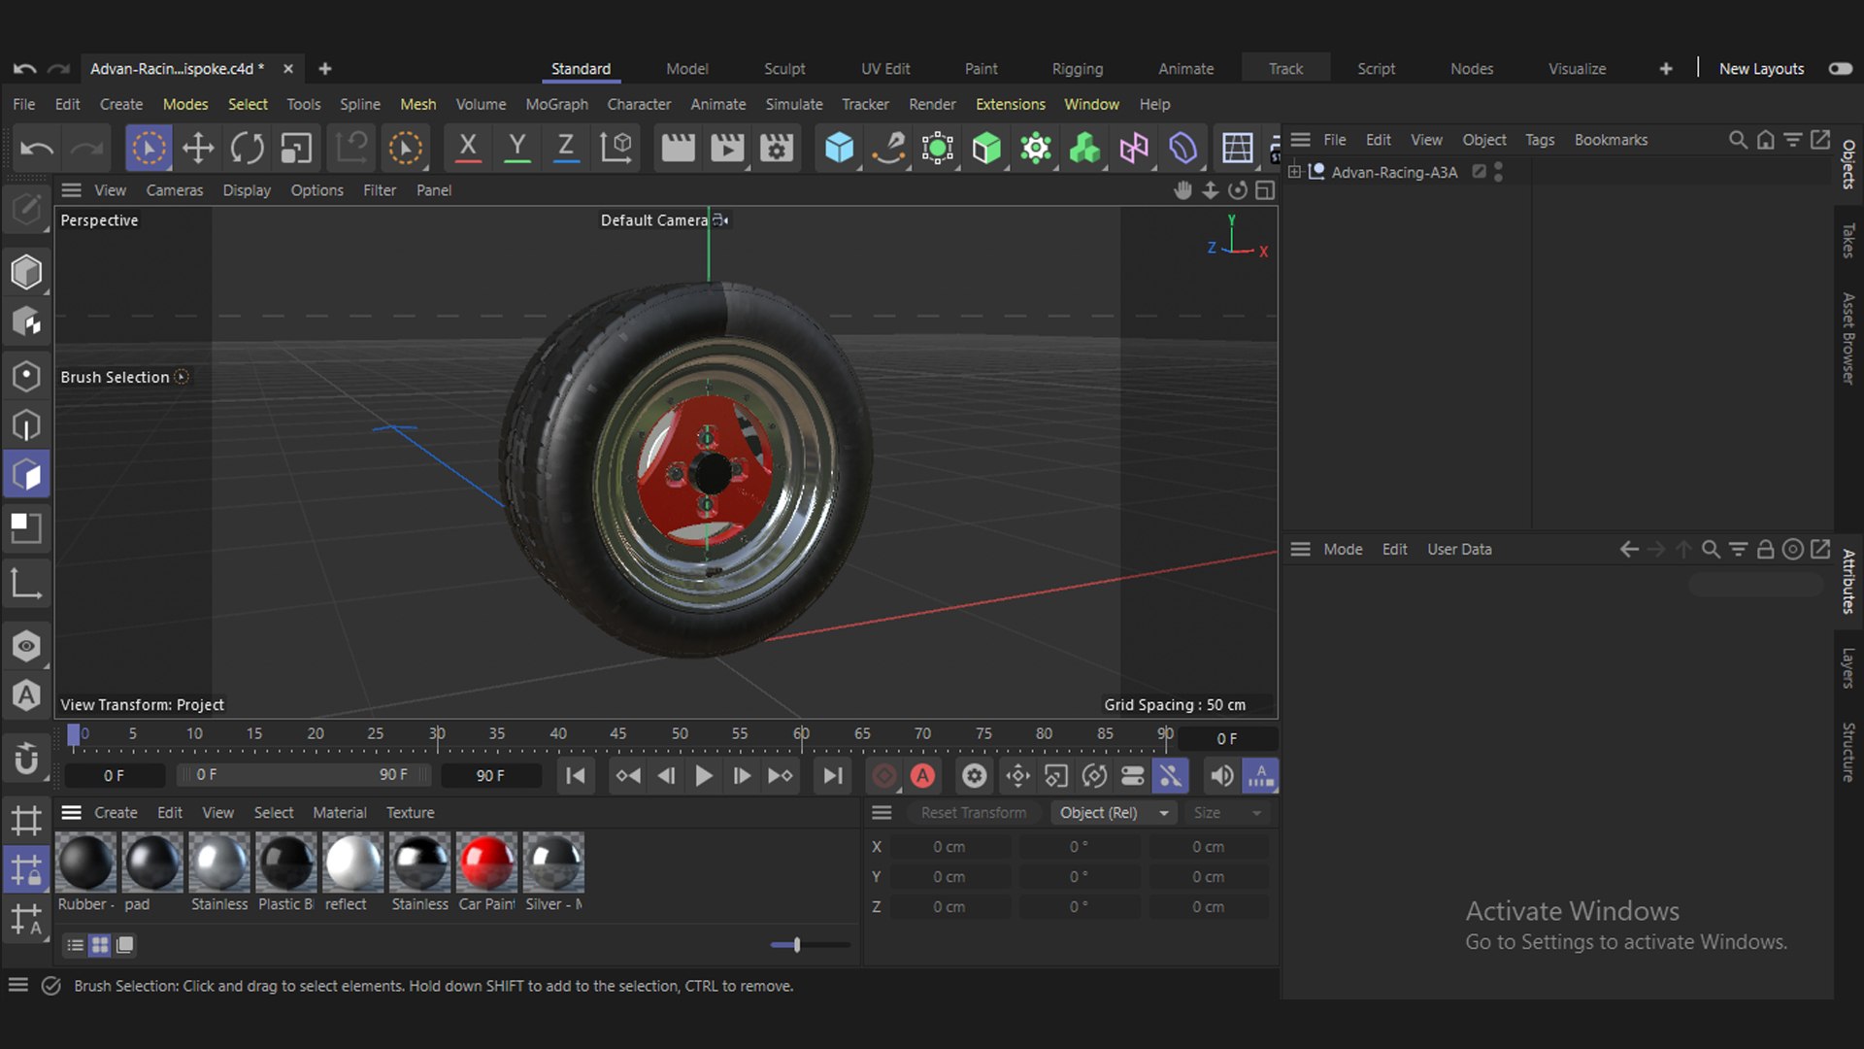Add a Cube primitive object
1864x1049 pixels.
839,149
